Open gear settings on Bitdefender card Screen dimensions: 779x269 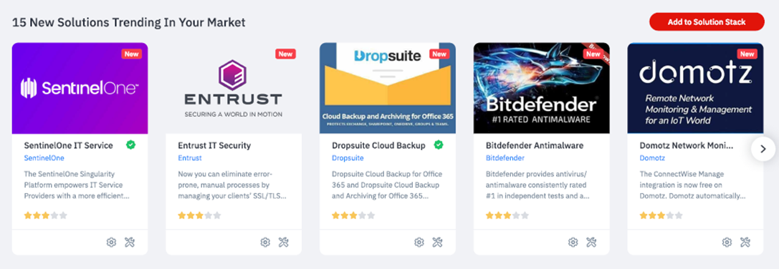pos(573,243)
